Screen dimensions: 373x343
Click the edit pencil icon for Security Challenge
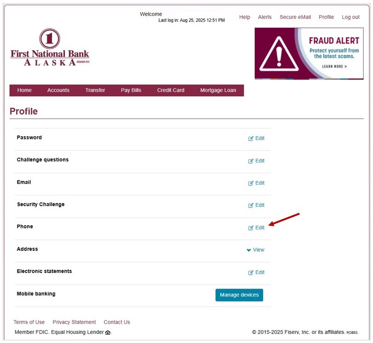tap(251, 205)
